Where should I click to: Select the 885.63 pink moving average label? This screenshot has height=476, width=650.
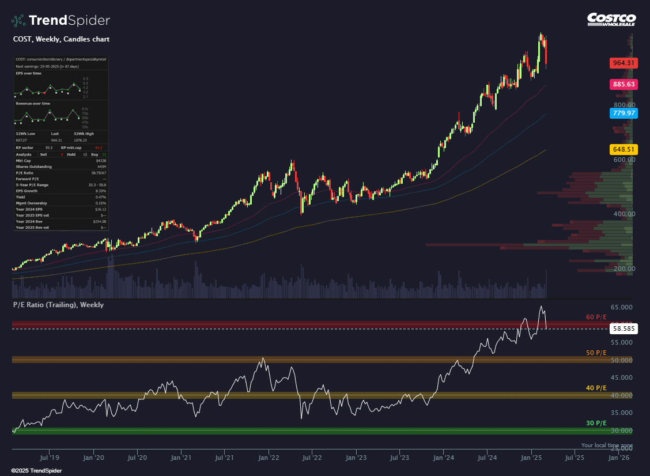(623, 84)
